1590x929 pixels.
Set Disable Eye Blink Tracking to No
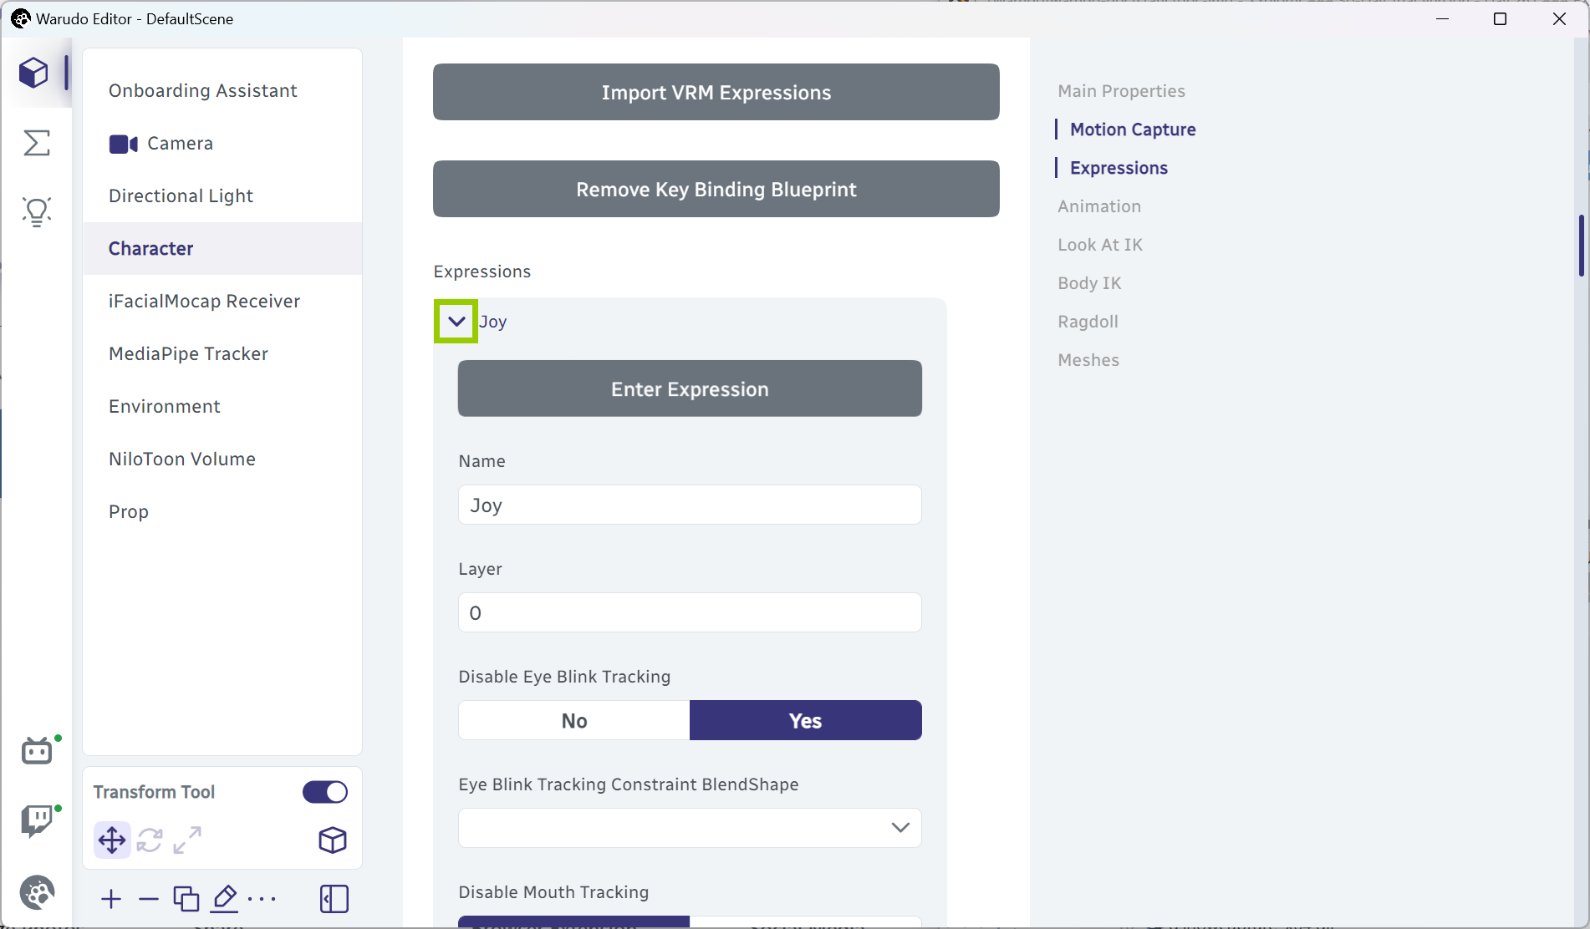point(574,720)
